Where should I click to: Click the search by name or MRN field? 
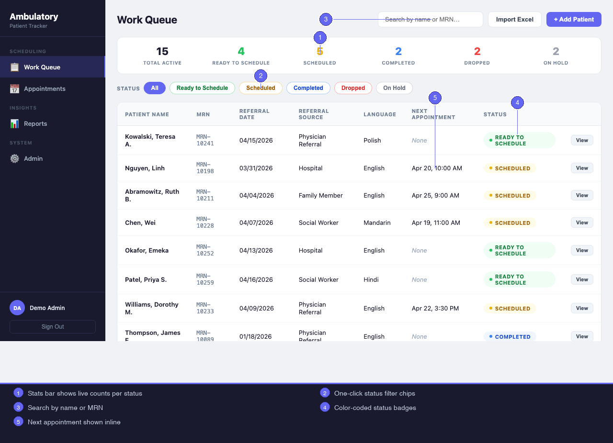coord(430,19)
